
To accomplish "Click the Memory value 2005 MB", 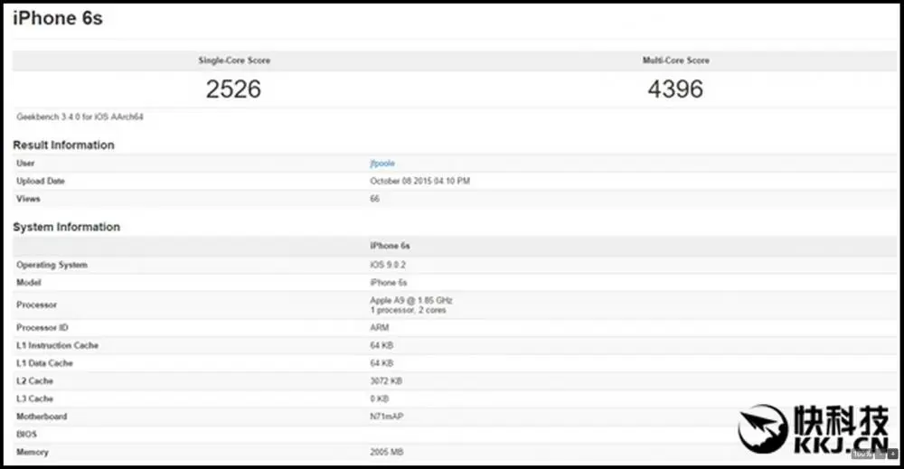I will [x=386, y=453].
